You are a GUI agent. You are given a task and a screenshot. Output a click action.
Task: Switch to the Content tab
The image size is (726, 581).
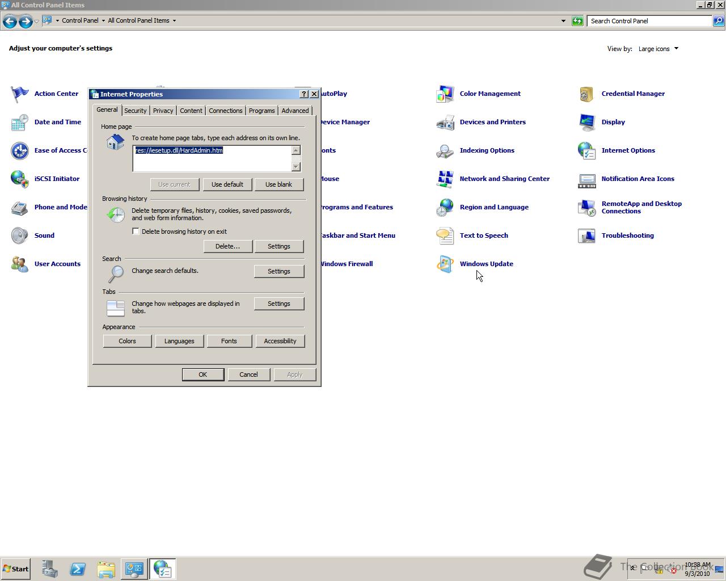point(191,111)
